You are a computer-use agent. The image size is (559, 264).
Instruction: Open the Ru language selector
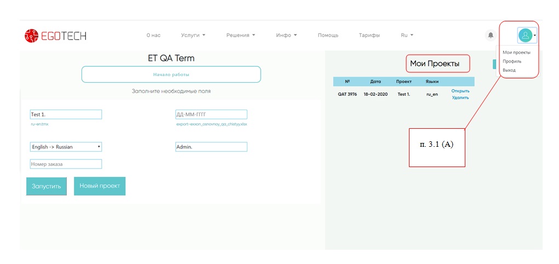pyautogui.click(x=407, y=35)
